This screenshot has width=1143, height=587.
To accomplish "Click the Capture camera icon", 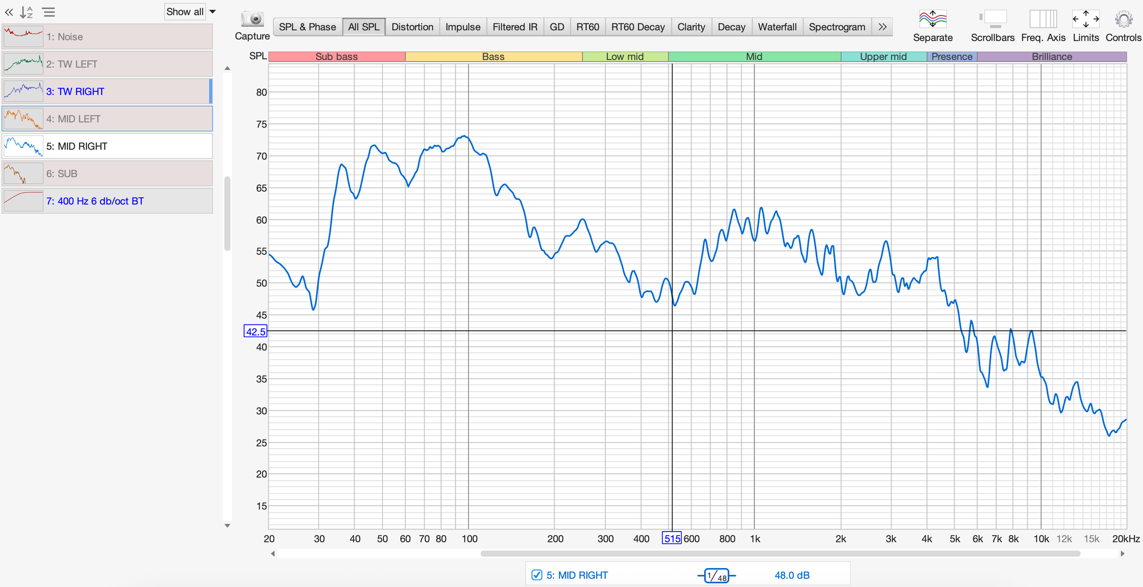I will (252, 19).
